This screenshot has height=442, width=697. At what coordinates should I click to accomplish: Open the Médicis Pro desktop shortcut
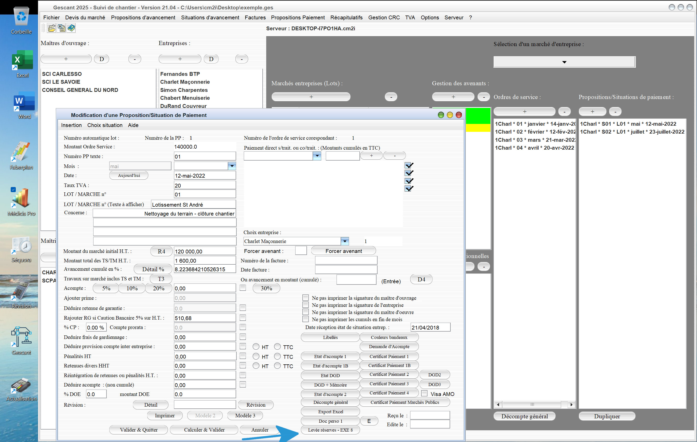click(x=21, y=202)
